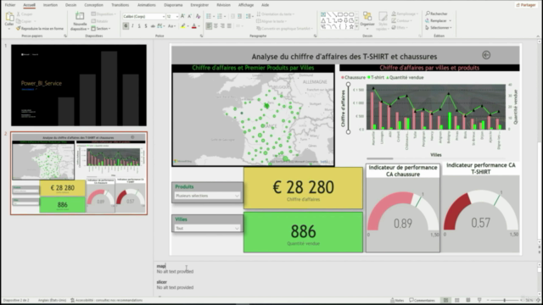Screen dimensions: 543x305
Task: Clear all formatting icon
Action: click(198, 16)
